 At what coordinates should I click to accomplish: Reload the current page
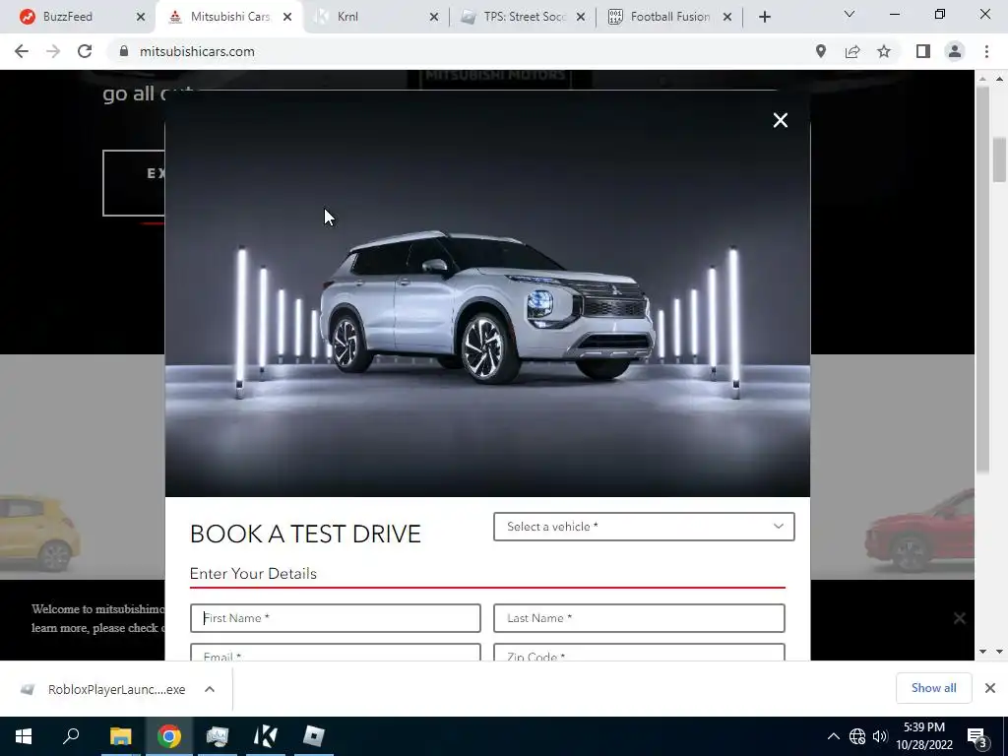point(85,51)
